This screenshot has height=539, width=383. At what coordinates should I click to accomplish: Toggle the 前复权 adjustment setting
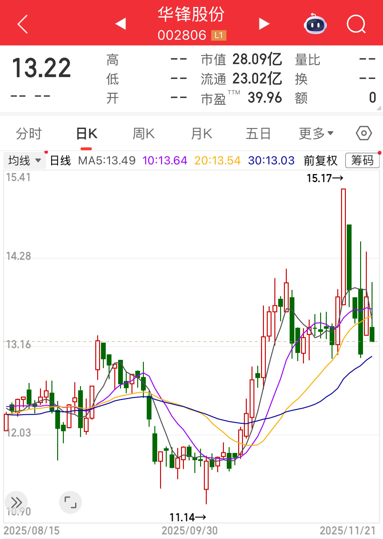point(320,160)
